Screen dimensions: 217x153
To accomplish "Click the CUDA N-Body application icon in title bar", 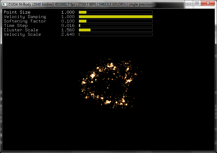I will click(x=4, y=4).
